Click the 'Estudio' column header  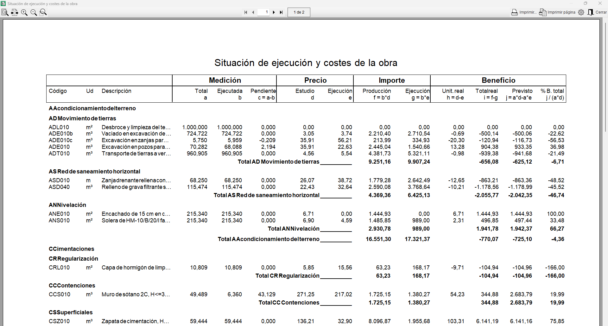tap(305, 91)
